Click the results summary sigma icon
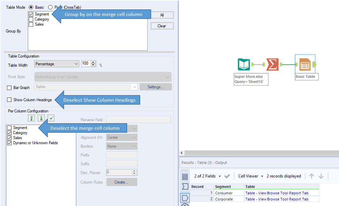 tap(185, 186)
